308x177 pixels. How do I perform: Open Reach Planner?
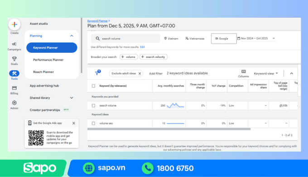(x=43, y=72)
